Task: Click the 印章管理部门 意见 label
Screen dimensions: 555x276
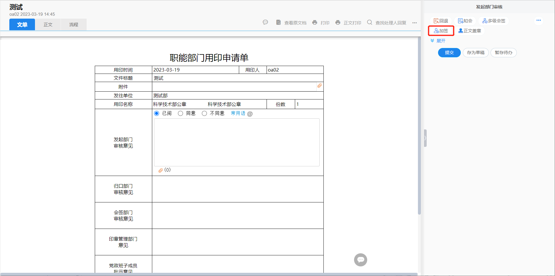Action: (x=123, y=242)
